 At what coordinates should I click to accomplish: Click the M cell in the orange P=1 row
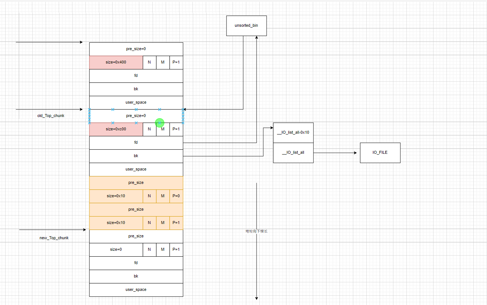coord(163,223)
